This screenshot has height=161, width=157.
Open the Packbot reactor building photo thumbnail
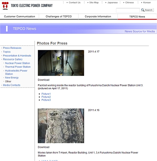(61, 63)
